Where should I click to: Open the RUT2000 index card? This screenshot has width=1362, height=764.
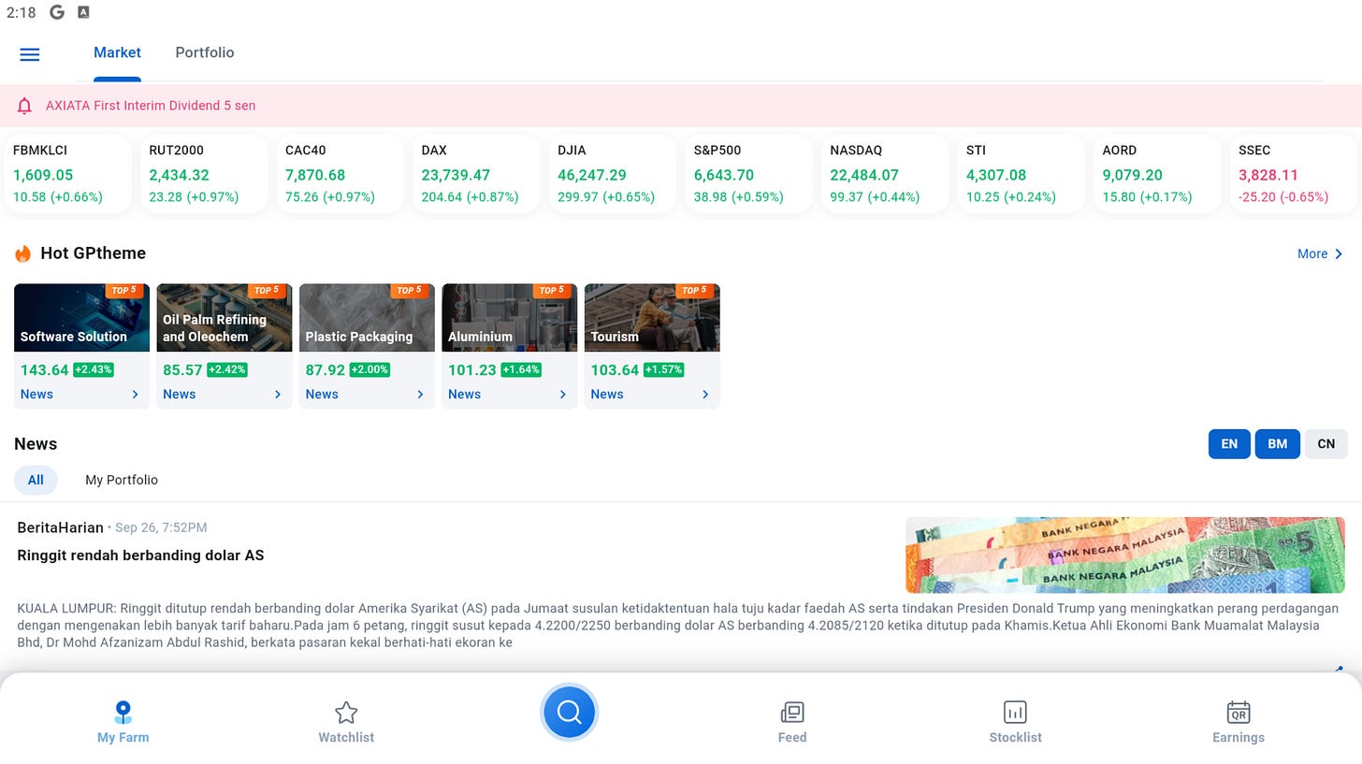click(204, 174)
